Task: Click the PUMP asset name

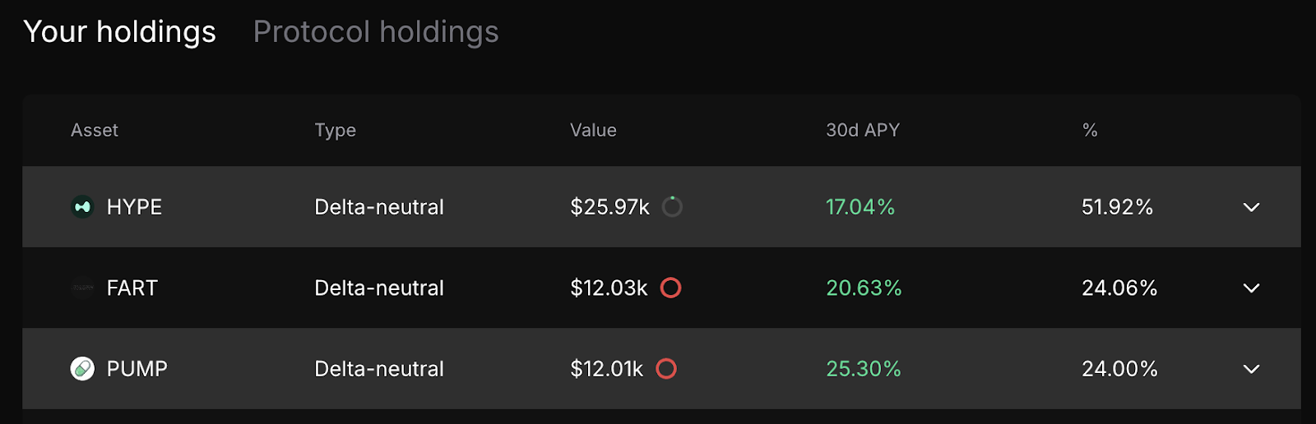Action: pos(137,369)
